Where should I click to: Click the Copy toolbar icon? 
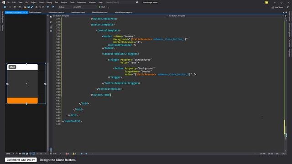pyautogui.click(x=40, y=7)
